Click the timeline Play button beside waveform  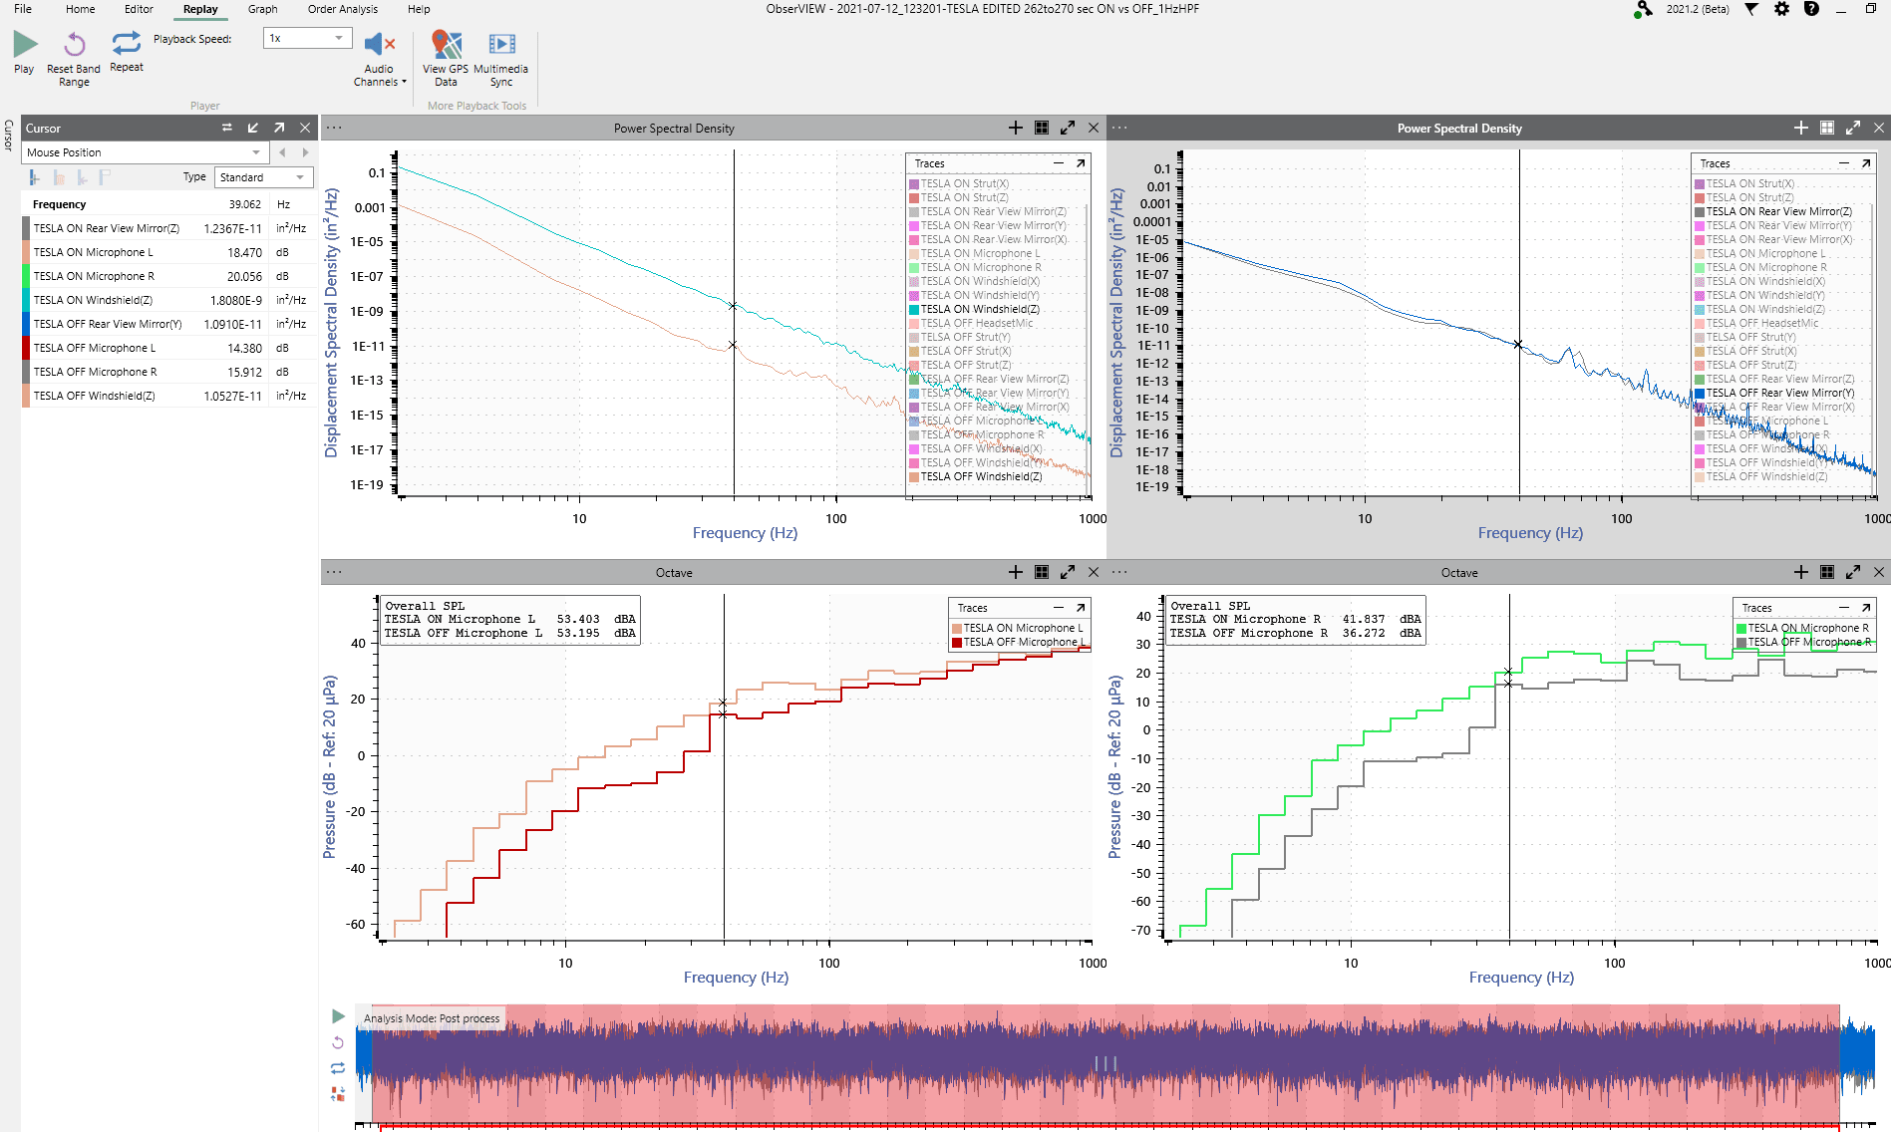point(338,1016)
